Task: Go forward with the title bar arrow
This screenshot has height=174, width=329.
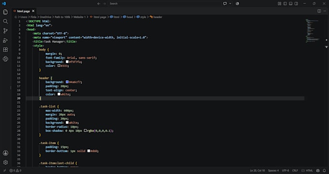Action: (x=105, y=3)
